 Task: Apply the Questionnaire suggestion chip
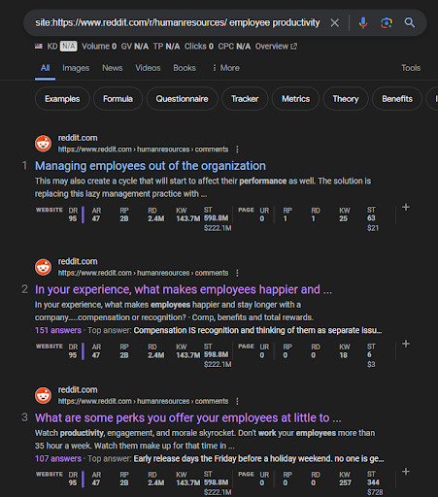(182, 99)
